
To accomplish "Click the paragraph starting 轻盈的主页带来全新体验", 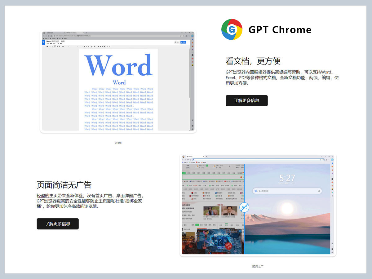I will 90,201.
